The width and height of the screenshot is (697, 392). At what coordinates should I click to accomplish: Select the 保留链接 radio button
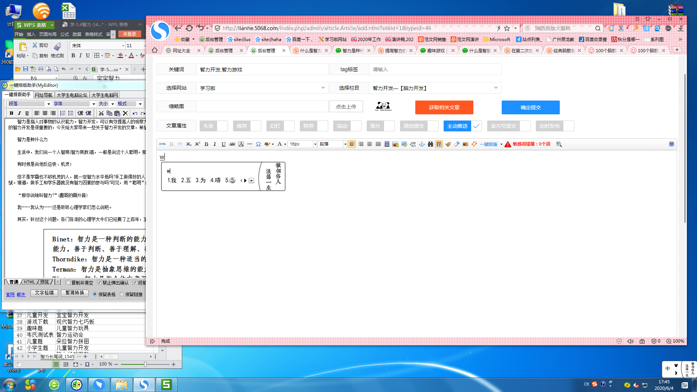tap(122, 294)
